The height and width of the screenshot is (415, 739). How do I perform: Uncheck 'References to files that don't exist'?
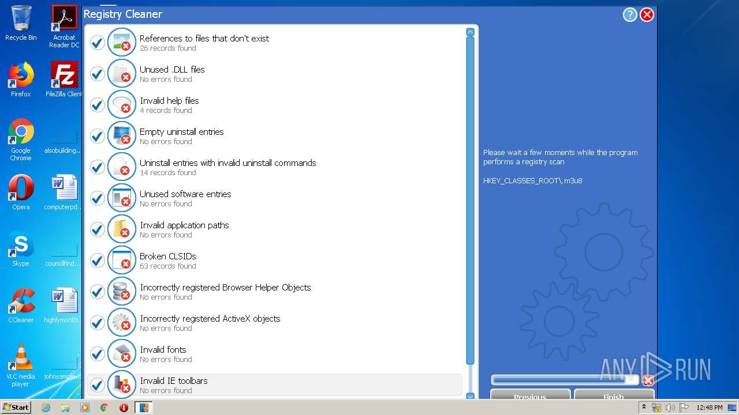pos(97,43)
